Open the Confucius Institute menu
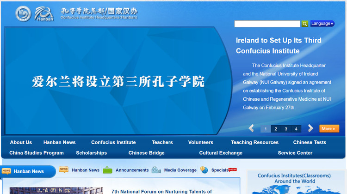Image resolution: width=347 pixels, height=194 pixels. click(x=113, y=143)
